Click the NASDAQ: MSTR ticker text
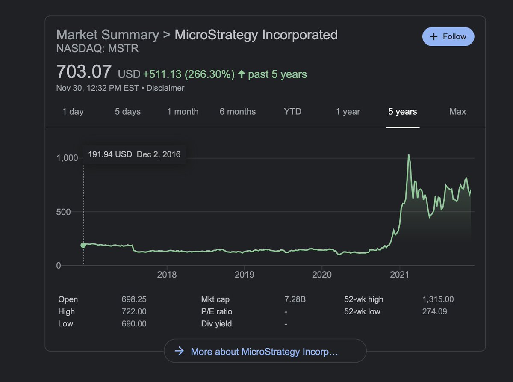The width and height of the screenshot is (513, 382). (x=97, y=49)
